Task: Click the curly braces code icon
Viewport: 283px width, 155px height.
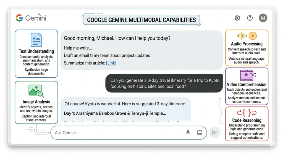Action: pyautogui.click(x=247, y=113)
